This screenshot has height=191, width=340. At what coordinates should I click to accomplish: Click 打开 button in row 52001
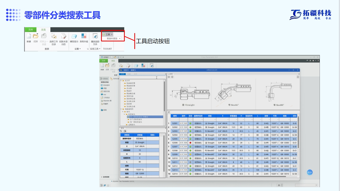pos(181,124)
